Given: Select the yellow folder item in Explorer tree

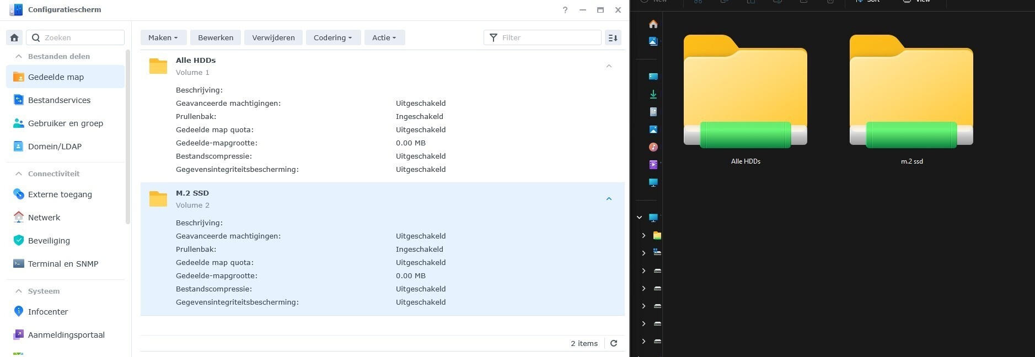Looking at the screenshot, I should [x=657, y=235].
